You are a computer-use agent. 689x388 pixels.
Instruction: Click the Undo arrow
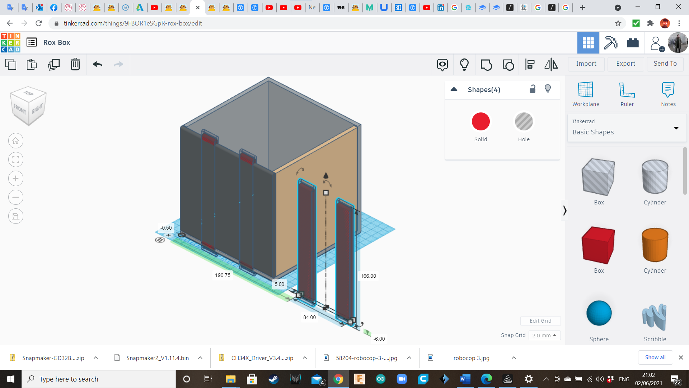98,64
